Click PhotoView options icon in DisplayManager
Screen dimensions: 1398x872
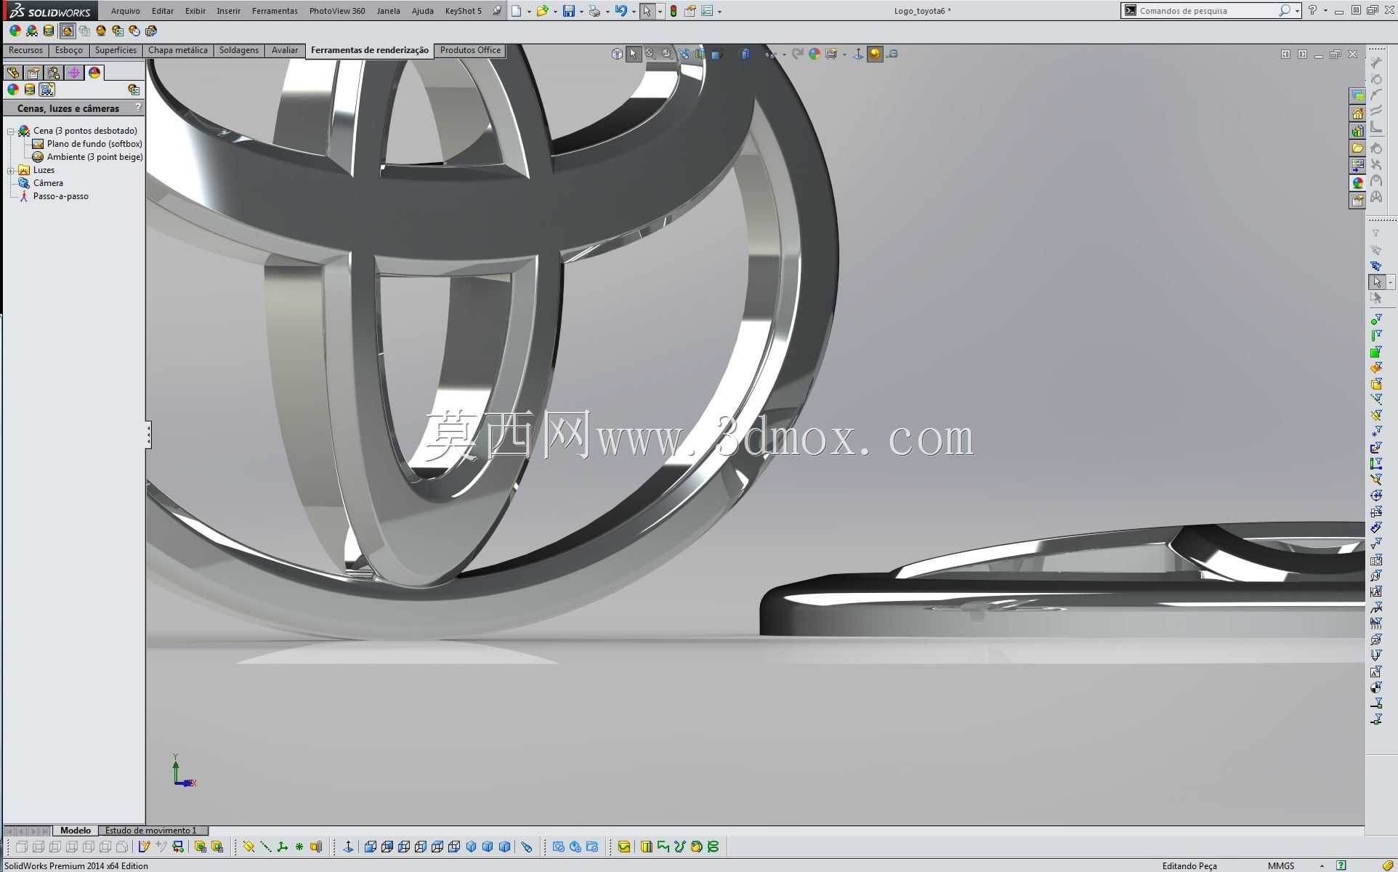tap(134, 89)
